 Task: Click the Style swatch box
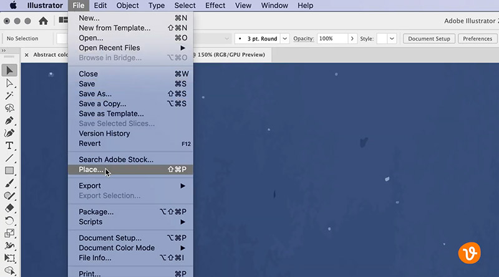point(382,39)
